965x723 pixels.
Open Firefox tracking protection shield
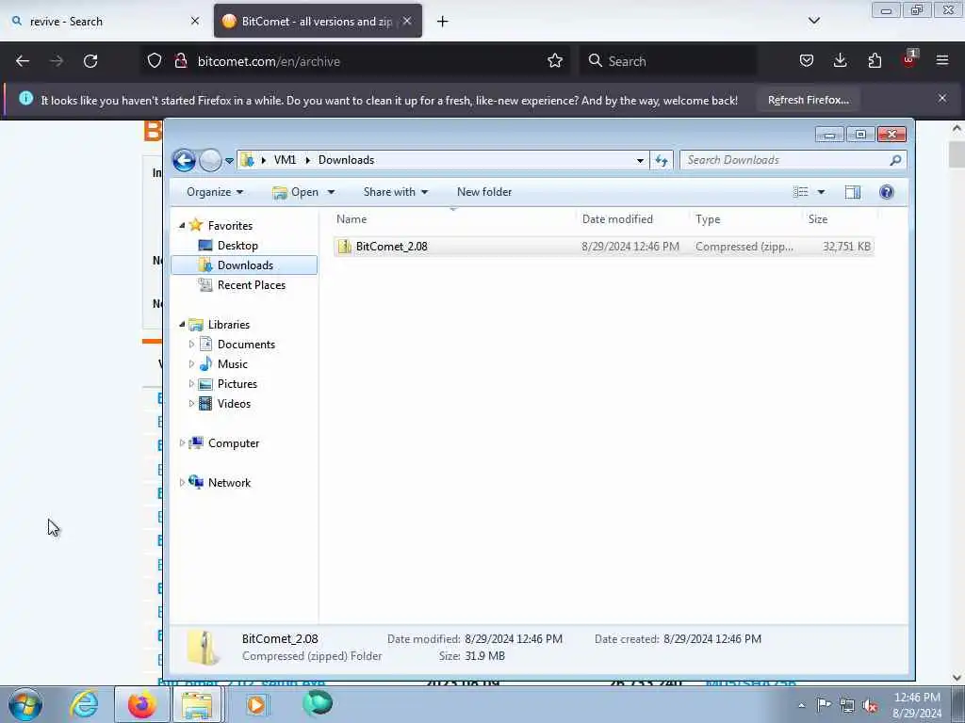click(x=155, y=61)
